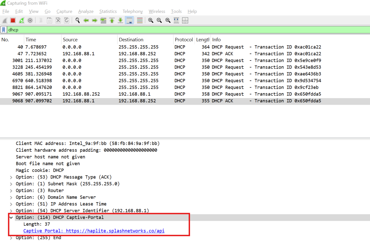This screenshot has height=243, width=370.
Task: Select packet 3001 DHCP Request row
Action: click(x=185, y=60)
